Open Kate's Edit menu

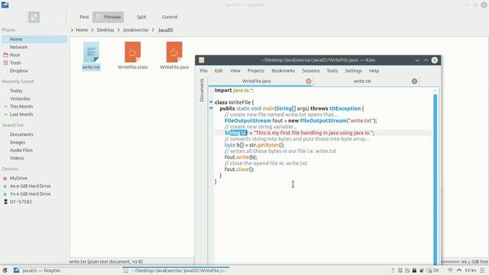tap(219, 71)
